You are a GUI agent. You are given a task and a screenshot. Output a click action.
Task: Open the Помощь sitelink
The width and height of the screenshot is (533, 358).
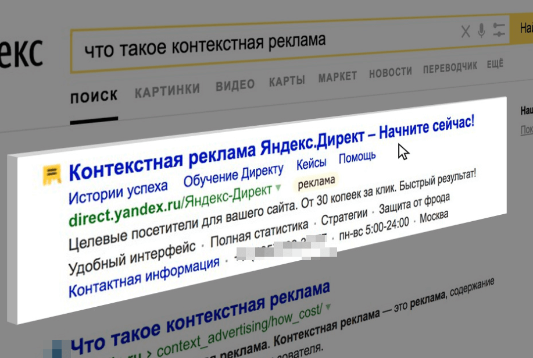pyautogui.click(x=357, y=157)
